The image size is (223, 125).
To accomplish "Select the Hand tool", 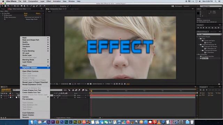I will click(x=6, y=6).
